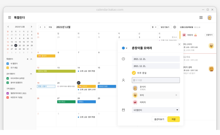Open the yellow birthday event on the 5th
This screenshot has width=220, height=135.
pos(46,56)
